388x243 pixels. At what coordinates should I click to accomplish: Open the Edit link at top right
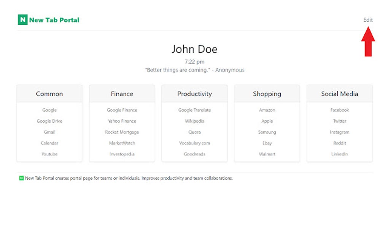pos(368,20)
